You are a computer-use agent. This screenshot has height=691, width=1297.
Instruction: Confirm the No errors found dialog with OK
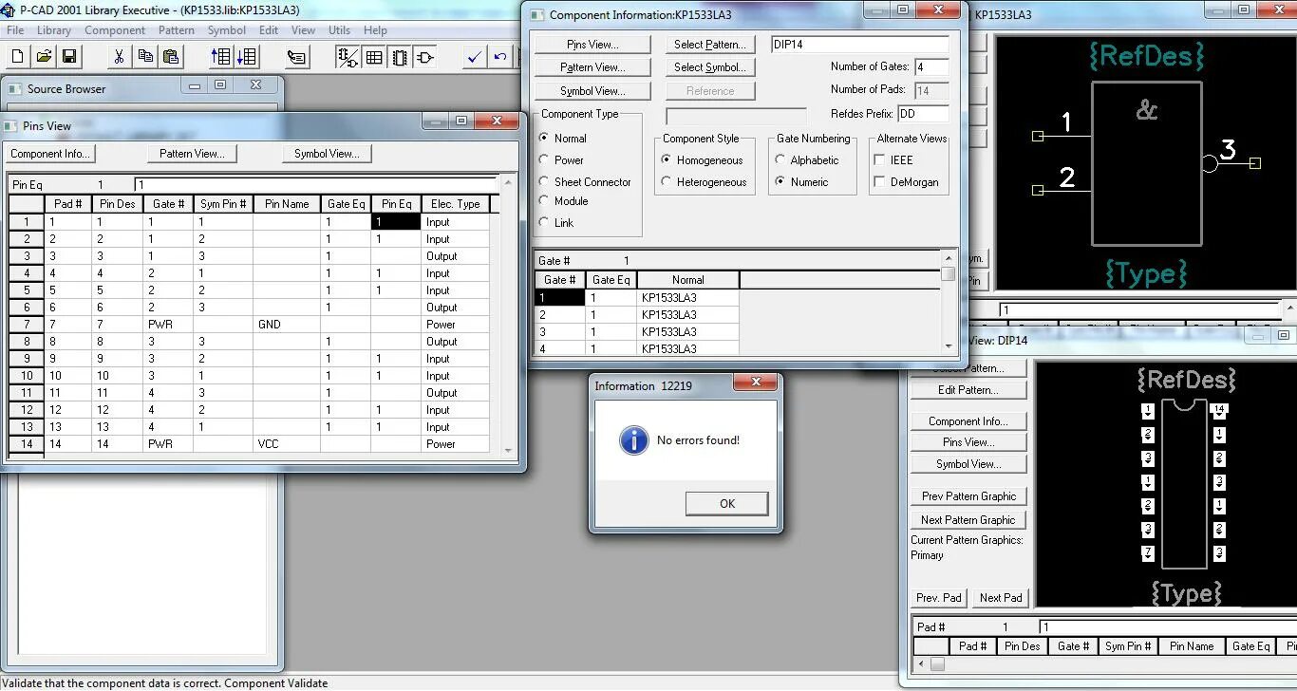[x=726, y=504]
